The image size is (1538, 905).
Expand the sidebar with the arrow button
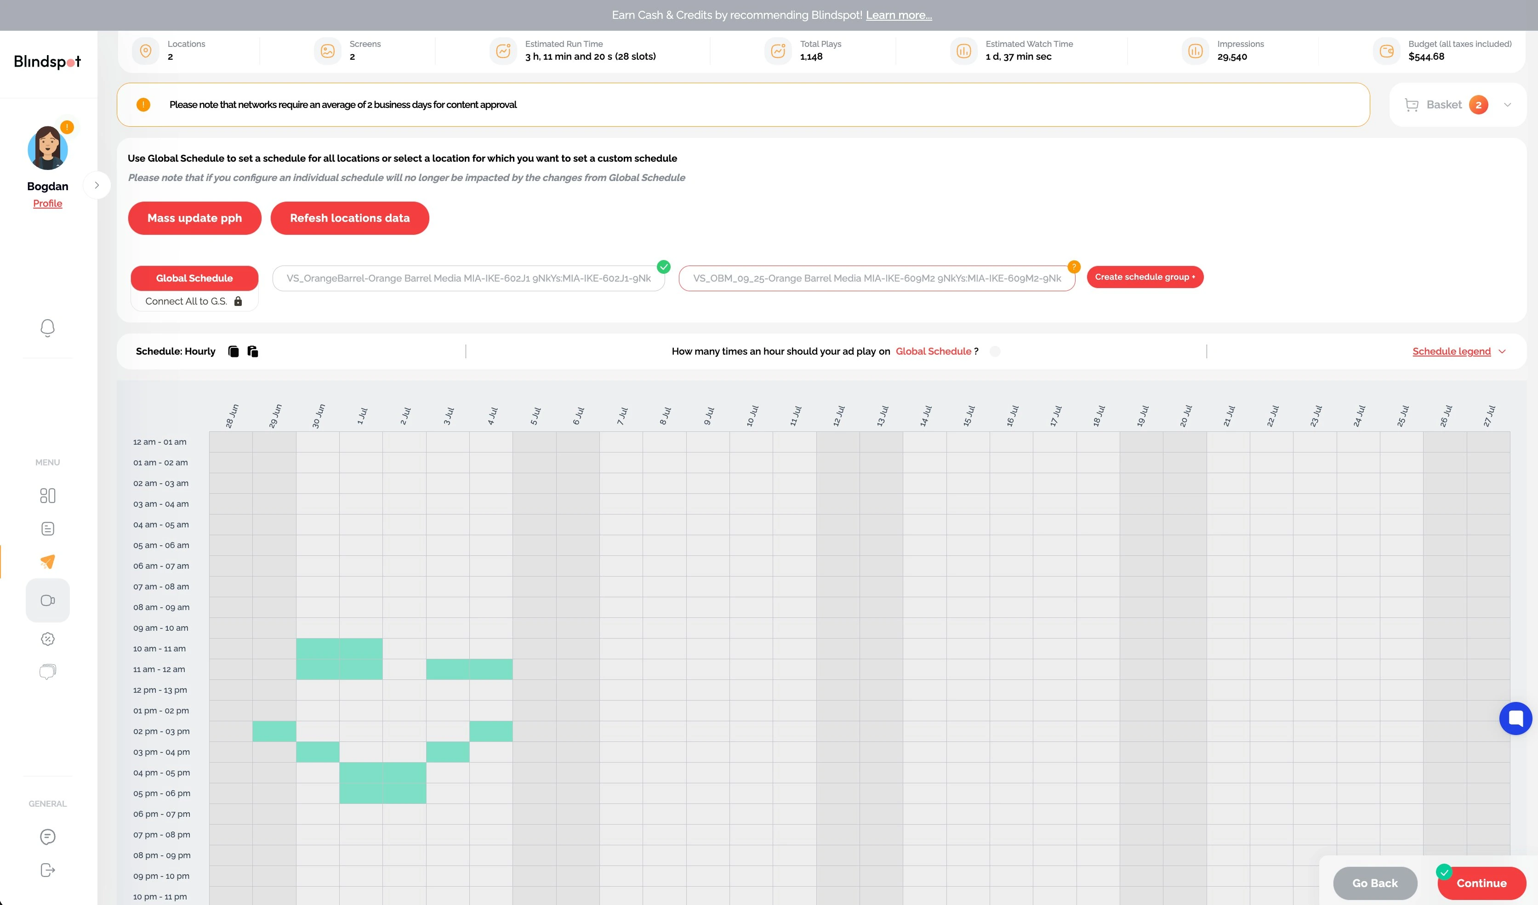click(97, 186)
